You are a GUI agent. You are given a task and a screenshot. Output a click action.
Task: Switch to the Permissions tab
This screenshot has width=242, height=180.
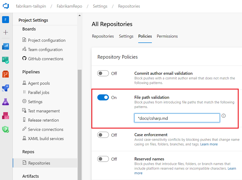coord(167,36)
